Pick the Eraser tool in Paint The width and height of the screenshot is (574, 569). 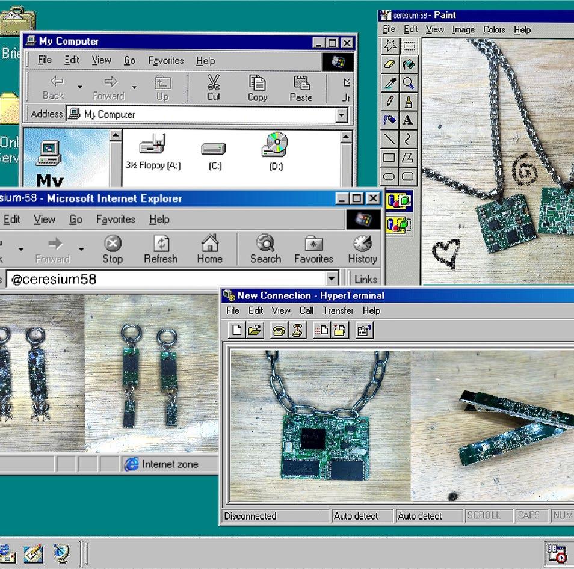pos(389,64)
